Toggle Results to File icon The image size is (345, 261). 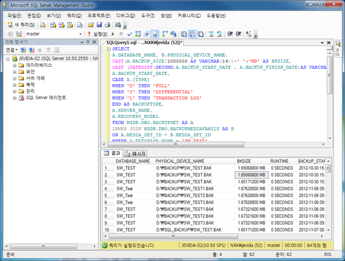[201, 34]
